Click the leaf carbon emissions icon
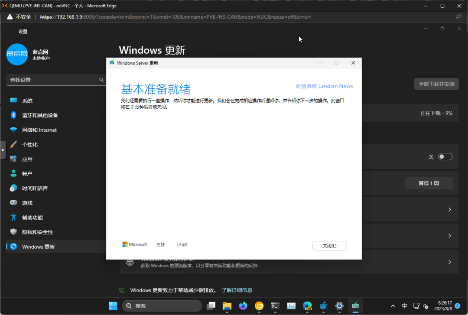Viewport: 468px width, 315px height. click(x=122, y=290)
